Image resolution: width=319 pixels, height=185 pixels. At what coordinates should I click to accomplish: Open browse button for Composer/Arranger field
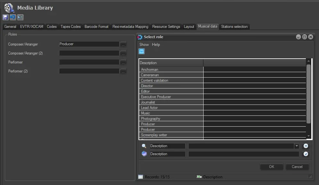click(123, 44)
